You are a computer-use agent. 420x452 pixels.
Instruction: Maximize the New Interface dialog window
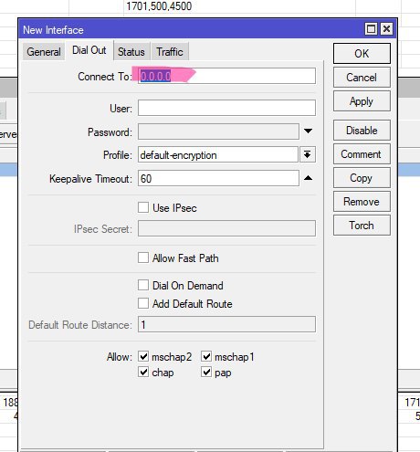click(x=371, y=29)
